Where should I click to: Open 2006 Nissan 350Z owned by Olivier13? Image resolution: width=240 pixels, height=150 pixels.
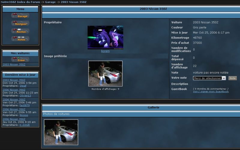point(14,90)
